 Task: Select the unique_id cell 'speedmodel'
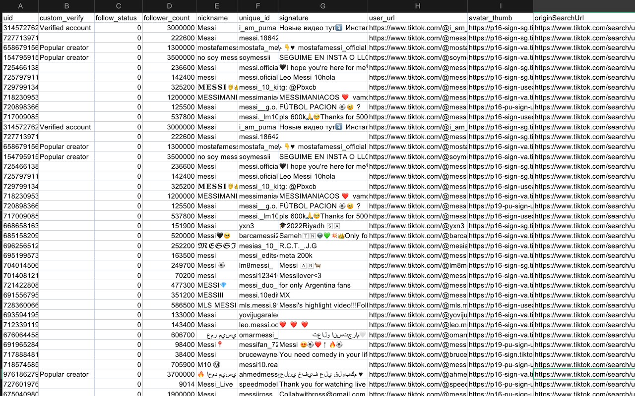[x=258, y=384]
